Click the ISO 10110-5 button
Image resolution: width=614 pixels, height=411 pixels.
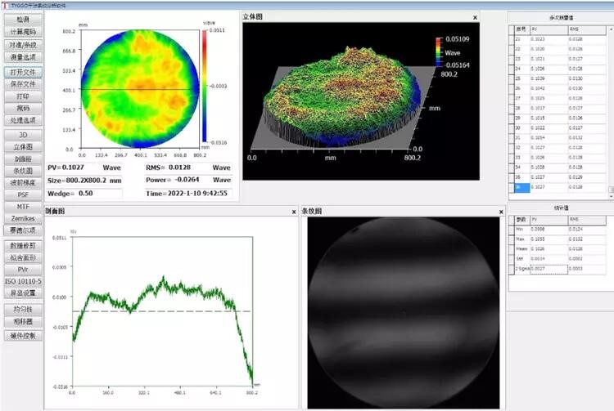click(x=23, y=280)
